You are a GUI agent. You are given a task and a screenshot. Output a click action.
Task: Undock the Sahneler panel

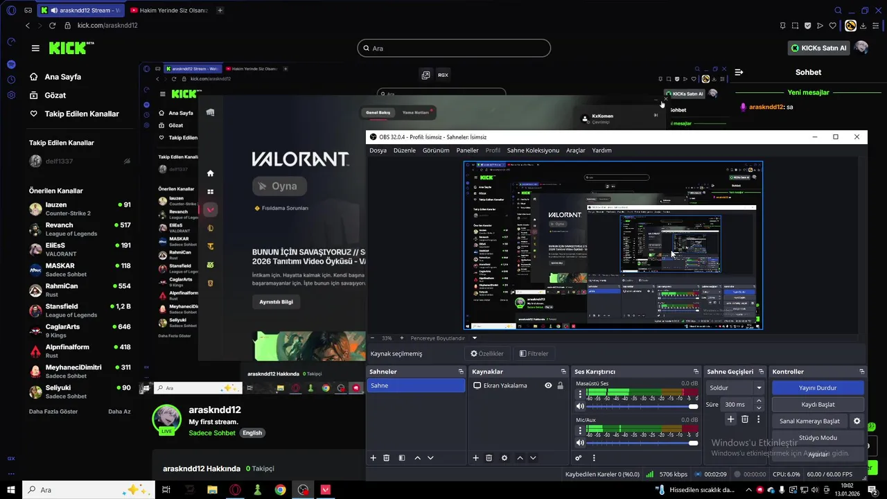(x=461, y=372)
